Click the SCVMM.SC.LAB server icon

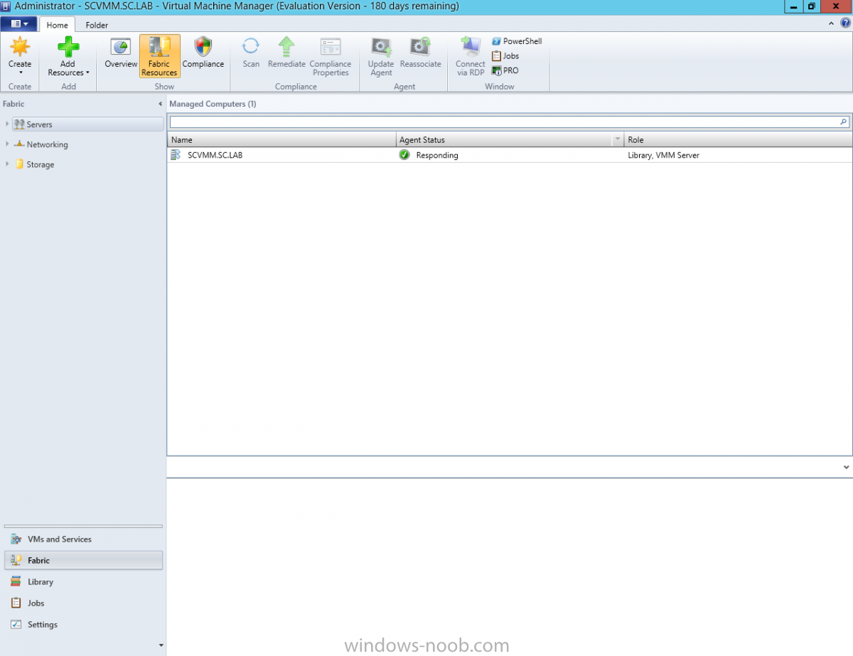(x=176, y=155)
